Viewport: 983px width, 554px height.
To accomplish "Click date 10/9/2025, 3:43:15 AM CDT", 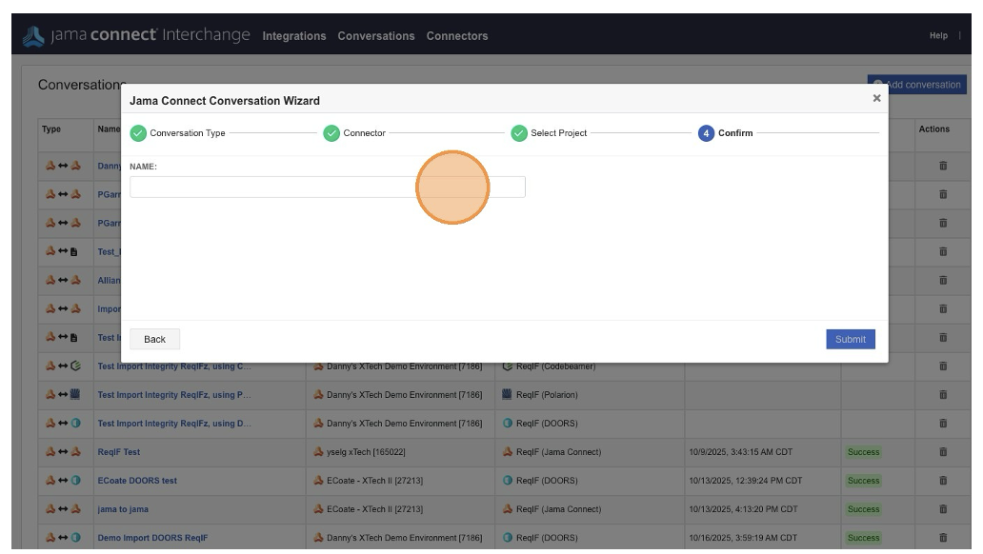I will tap(740, 452).
